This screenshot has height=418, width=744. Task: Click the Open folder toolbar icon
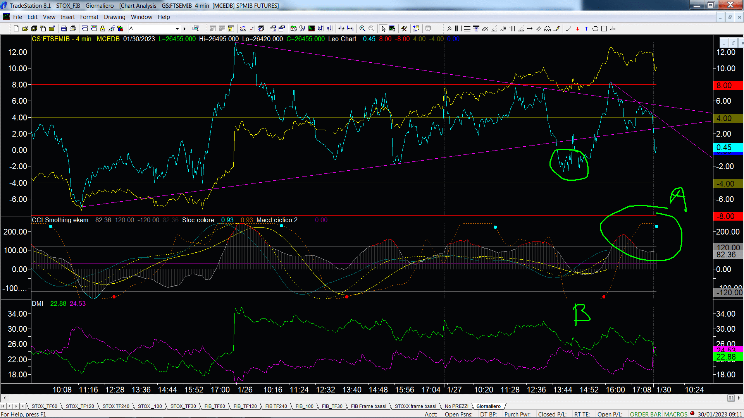(x=25, y=29)
